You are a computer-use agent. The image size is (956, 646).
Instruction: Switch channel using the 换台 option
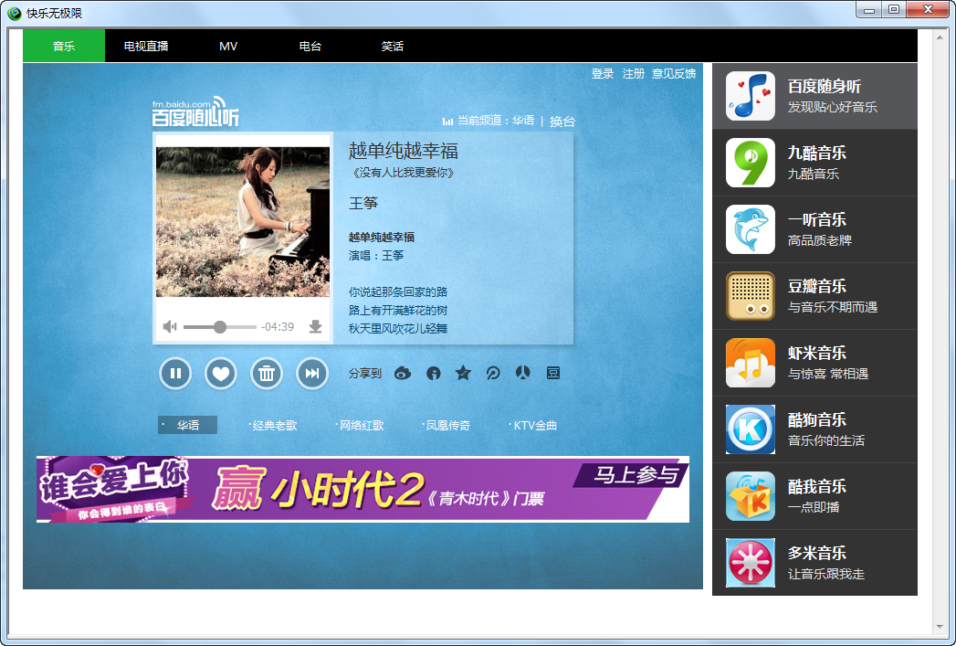tap(564, 120)
